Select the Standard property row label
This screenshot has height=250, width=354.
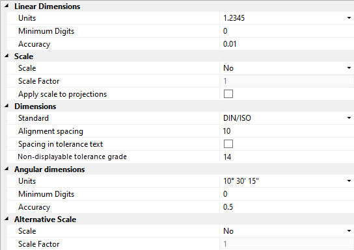point(33,118)
